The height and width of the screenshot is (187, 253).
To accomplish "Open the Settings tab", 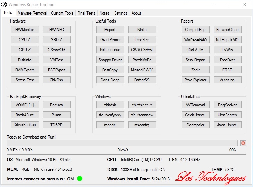I will pyautogui.click(x=120, y=13).
